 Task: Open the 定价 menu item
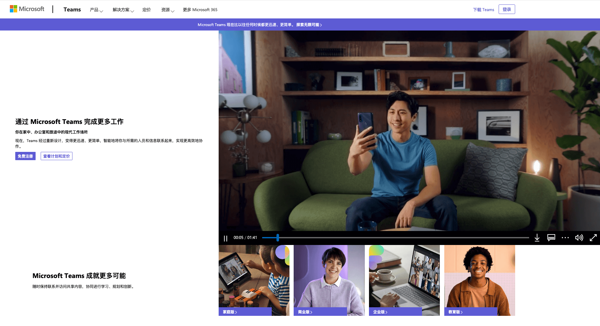click(147, 10)
